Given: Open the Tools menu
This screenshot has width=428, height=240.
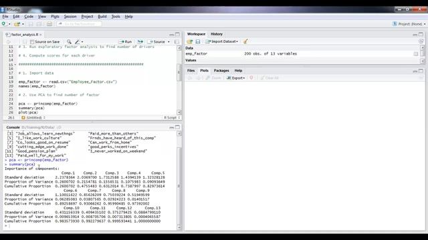Looking at the screenshot, I should 116,17.
